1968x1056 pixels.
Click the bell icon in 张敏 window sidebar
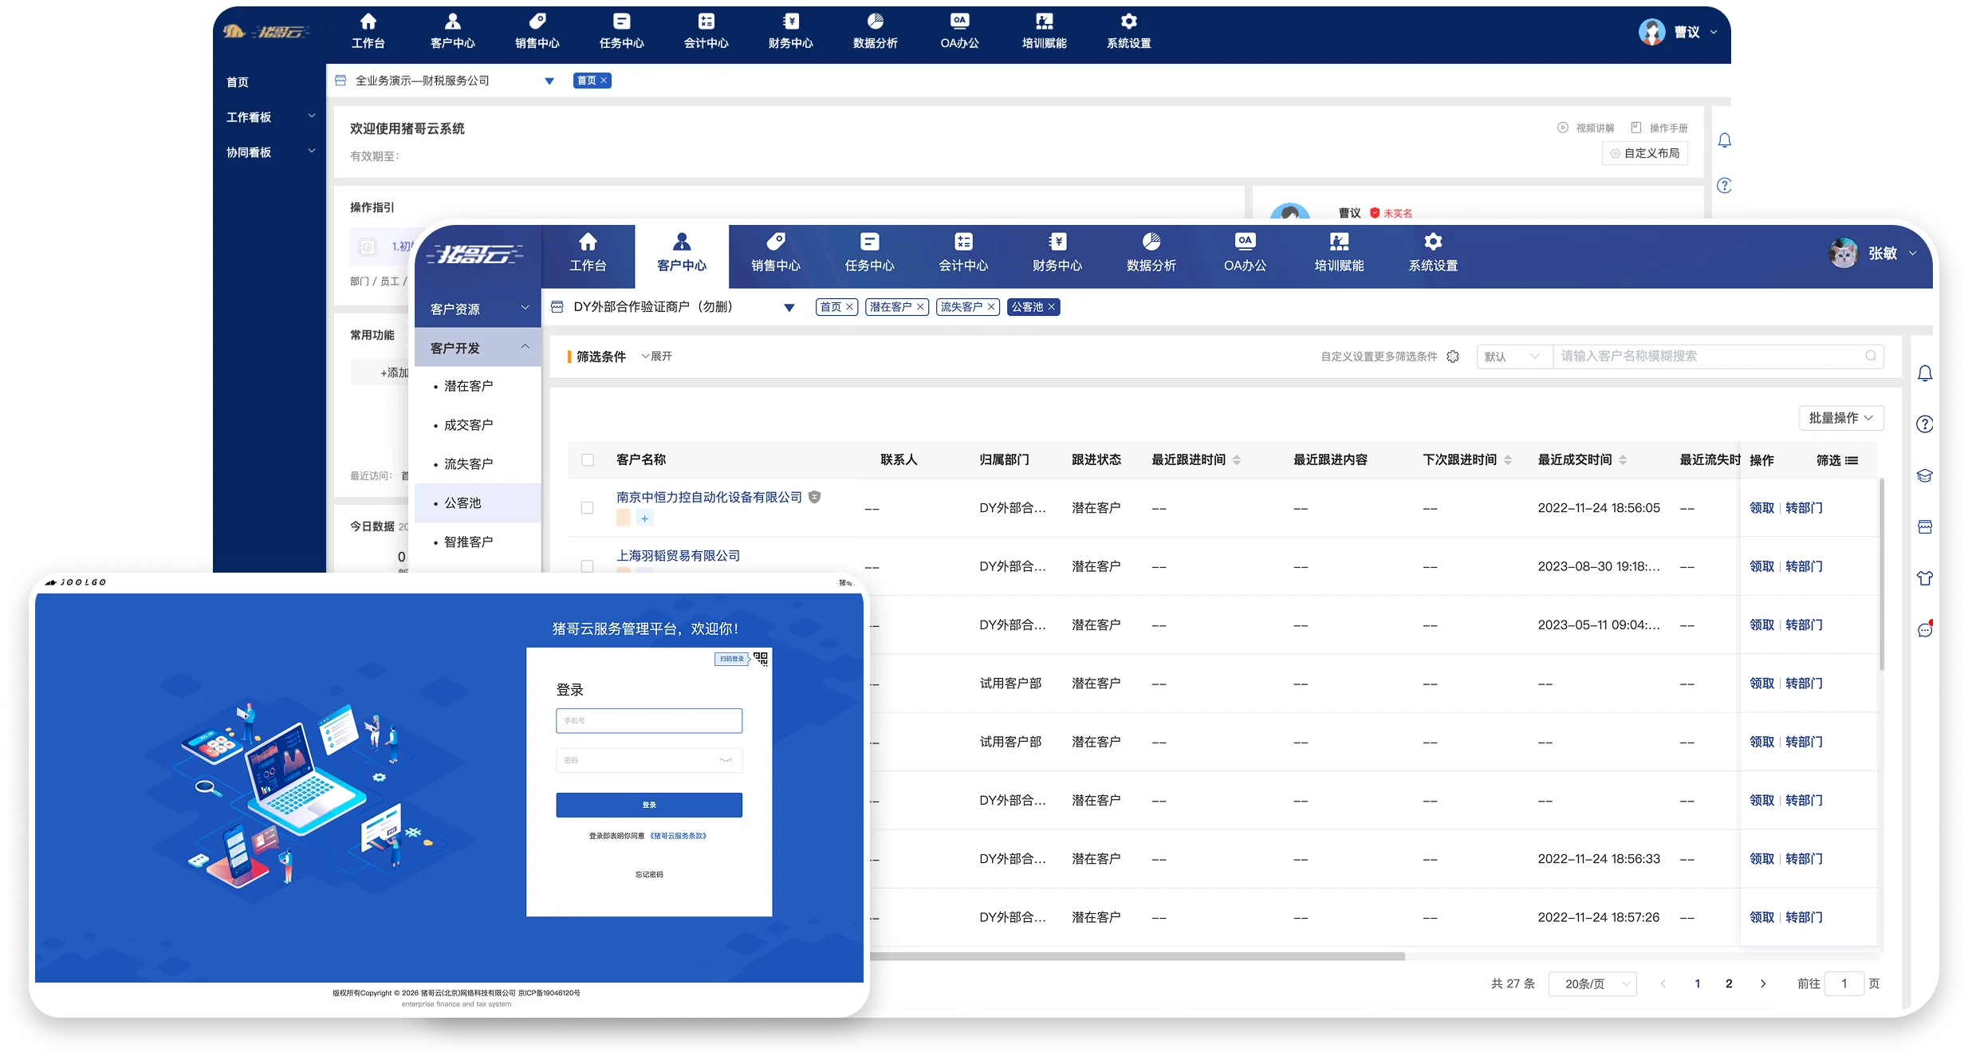click(1925, 373)
